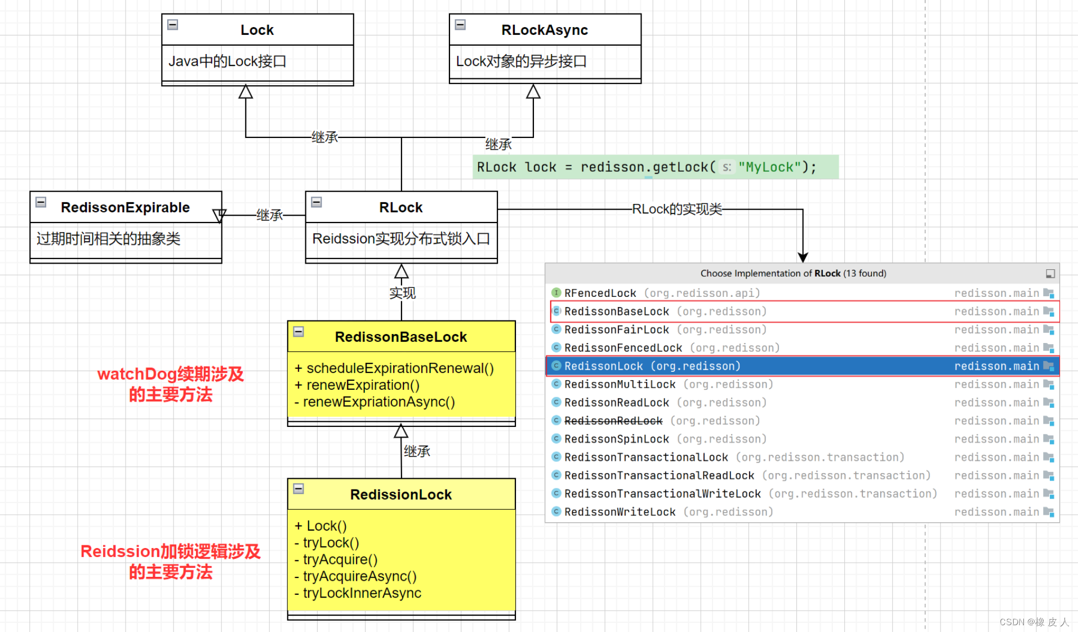Select RedissonWriteLock in implementation list
Image resolution: width=1078 pixels, height=632 pixels.
(802, 511)
